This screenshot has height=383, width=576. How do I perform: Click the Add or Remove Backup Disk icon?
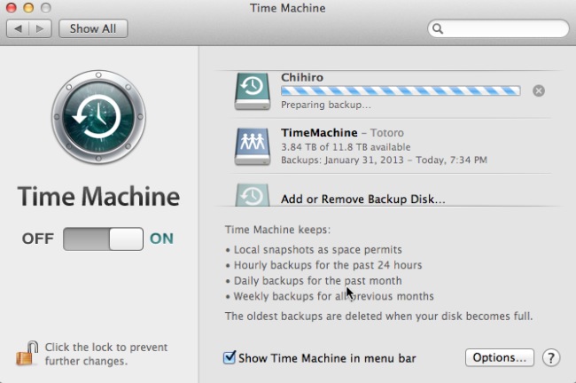point(253,195)
